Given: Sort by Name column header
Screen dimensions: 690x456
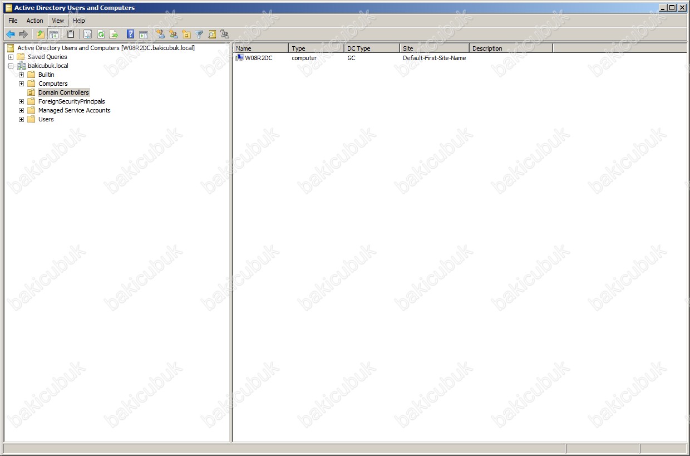Looking at the screenshot, I should (260, 48).
